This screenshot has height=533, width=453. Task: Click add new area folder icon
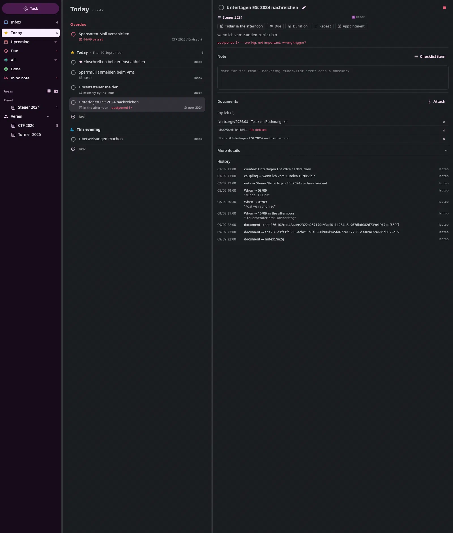pyautogui.click(x=56, y=91)
